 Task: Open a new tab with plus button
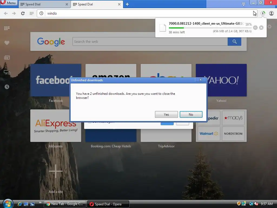(x=127, y=4)
